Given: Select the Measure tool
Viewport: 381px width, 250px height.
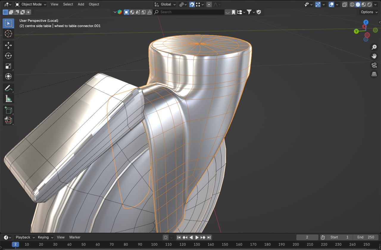Looking at the screenshot, I should (x=8, y=98).
